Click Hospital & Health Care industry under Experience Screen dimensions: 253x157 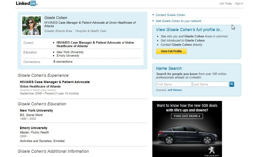[x=38, y=90]
